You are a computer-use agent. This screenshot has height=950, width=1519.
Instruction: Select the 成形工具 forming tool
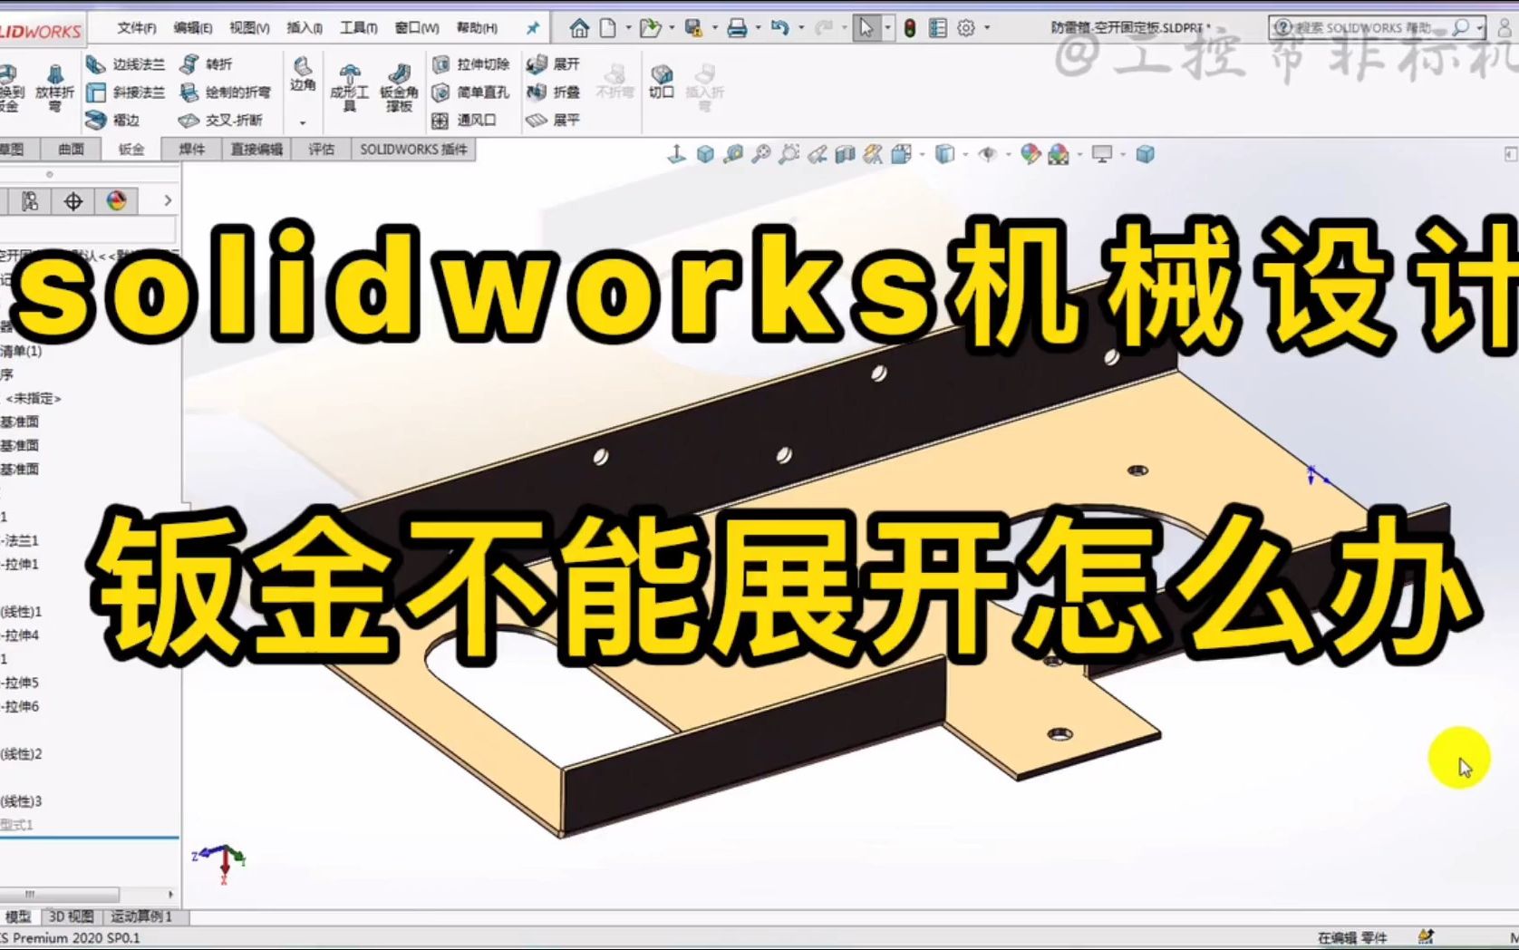click(349, 87)
